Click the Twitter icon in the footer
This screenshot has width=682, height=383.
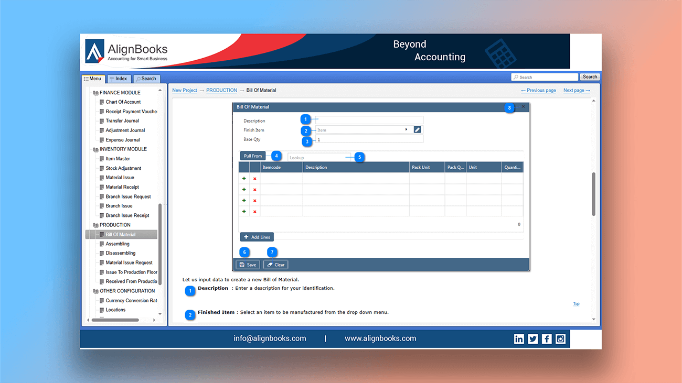(532, 338)
